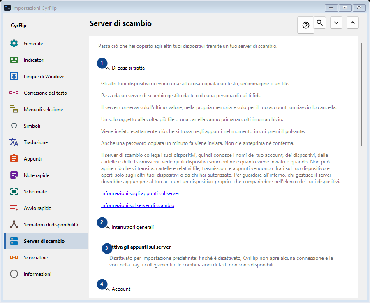The height and width of the screenshot is (303, 370).
Task: Click the Scorciatoie shortcuts icon
Action: [x=14, y=257]
